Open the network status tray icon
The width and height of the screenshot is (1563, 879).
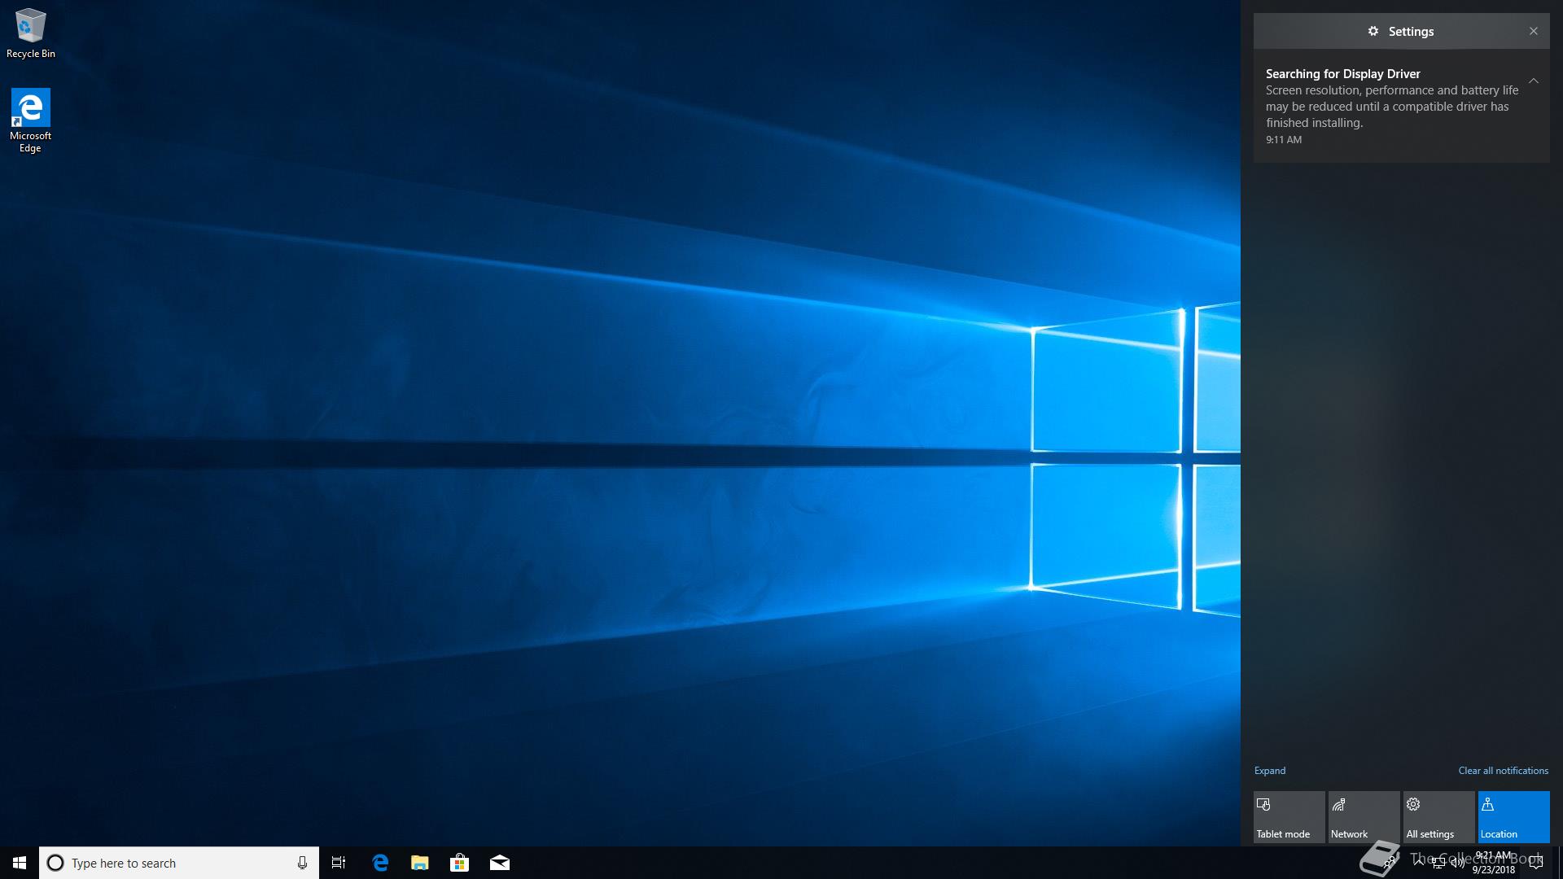[1438, 863]
